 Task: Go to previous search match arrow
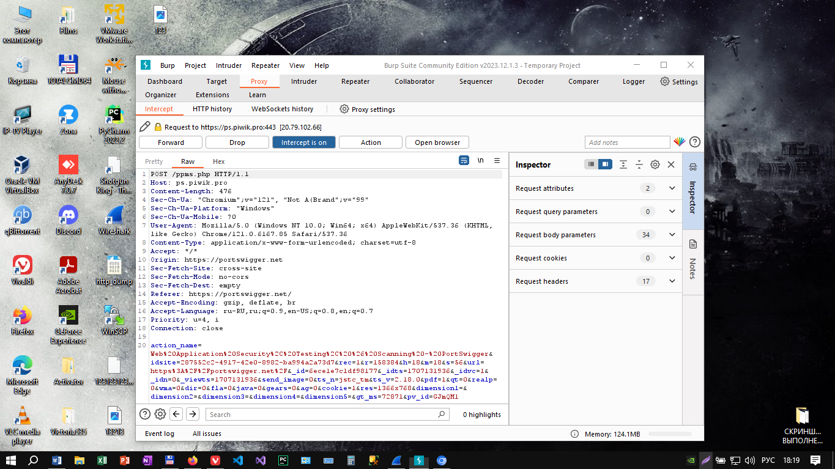176,414
